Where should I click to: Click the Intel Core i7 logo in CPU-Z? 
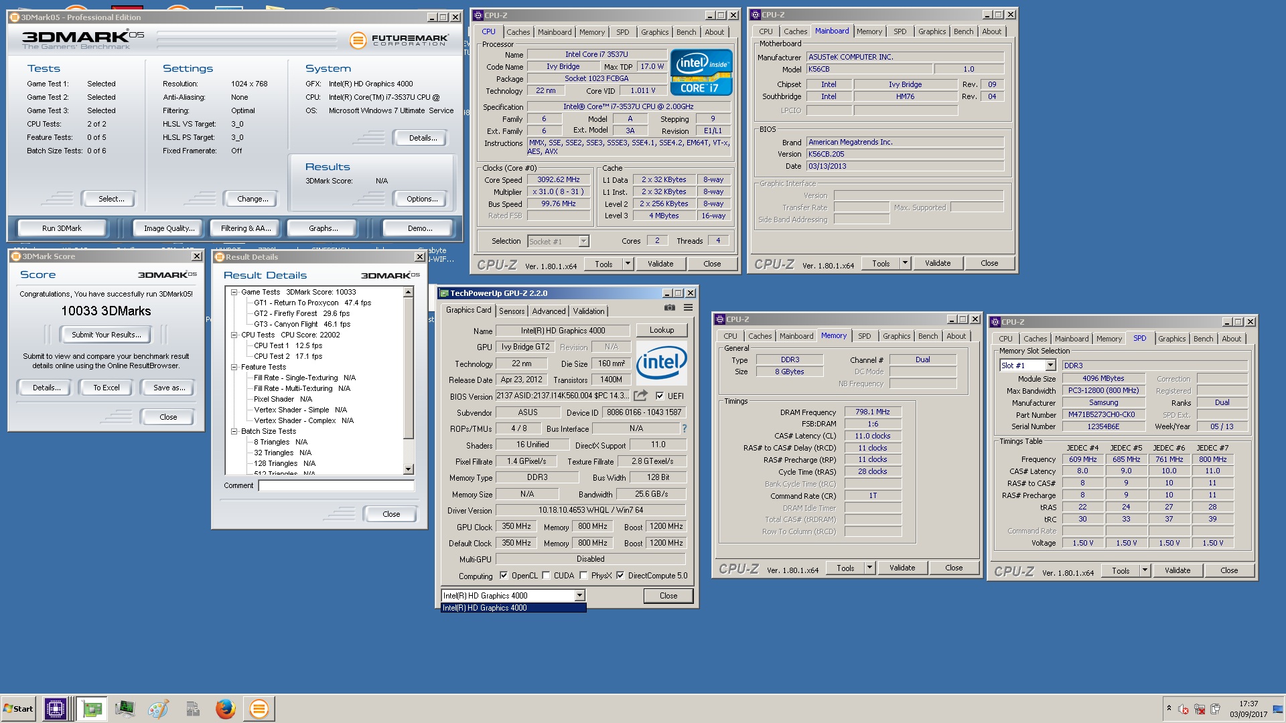click(701, 72)
